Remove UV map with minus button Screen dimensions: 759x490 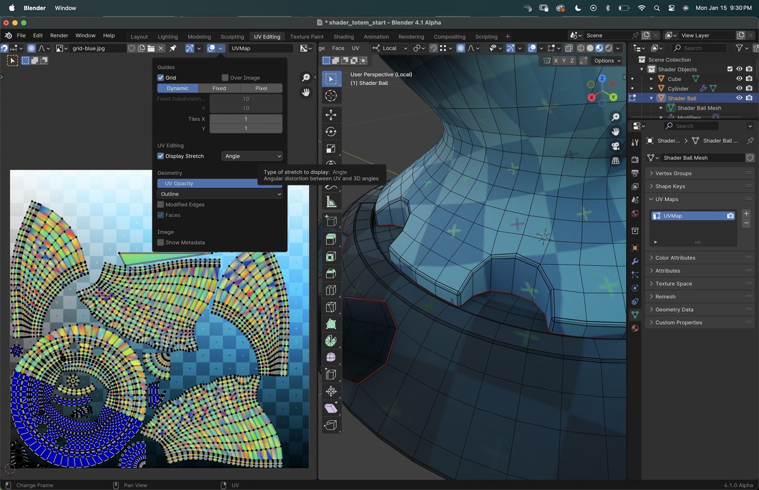coord(746,223)
